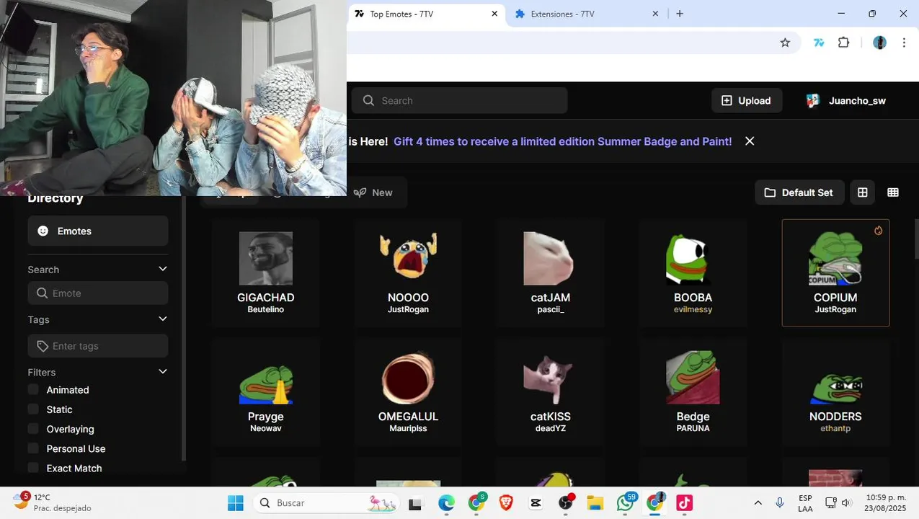Screen dimensions: 919x519
Task: Collapse the Tags section chevron
Action: click(x=163, y=319)
